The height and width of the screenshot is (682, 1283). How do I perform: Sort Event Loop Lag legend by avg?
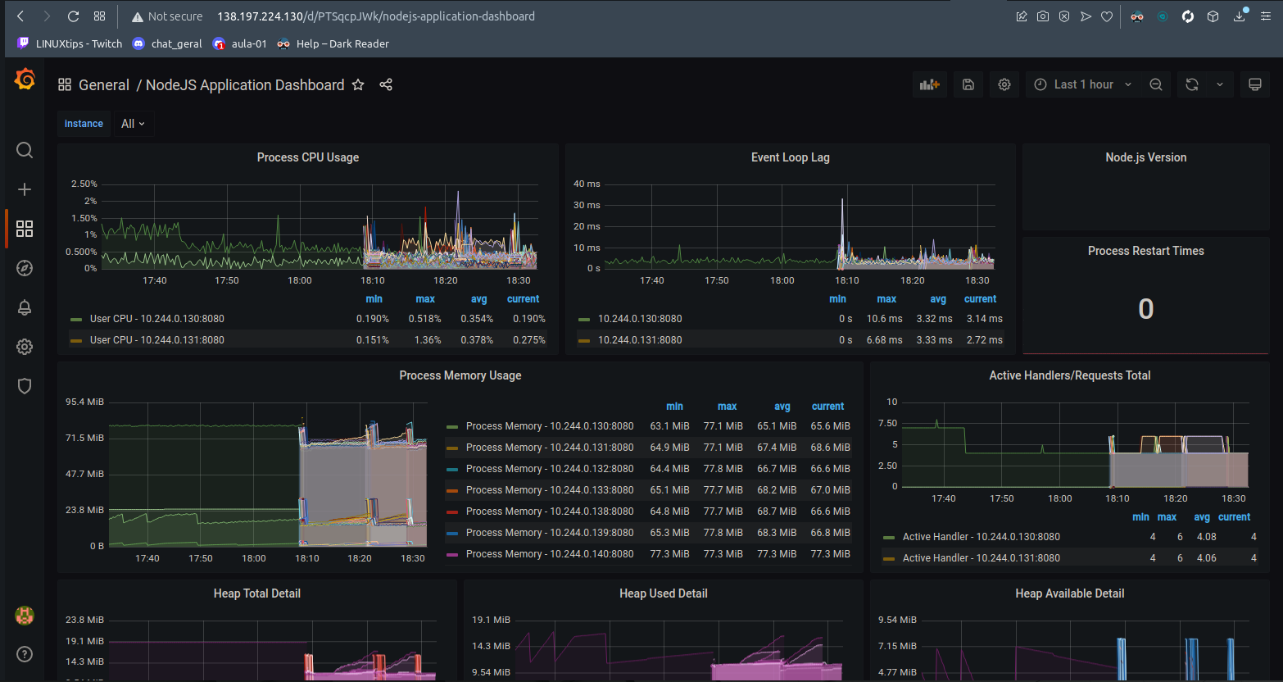coord(938,299)
